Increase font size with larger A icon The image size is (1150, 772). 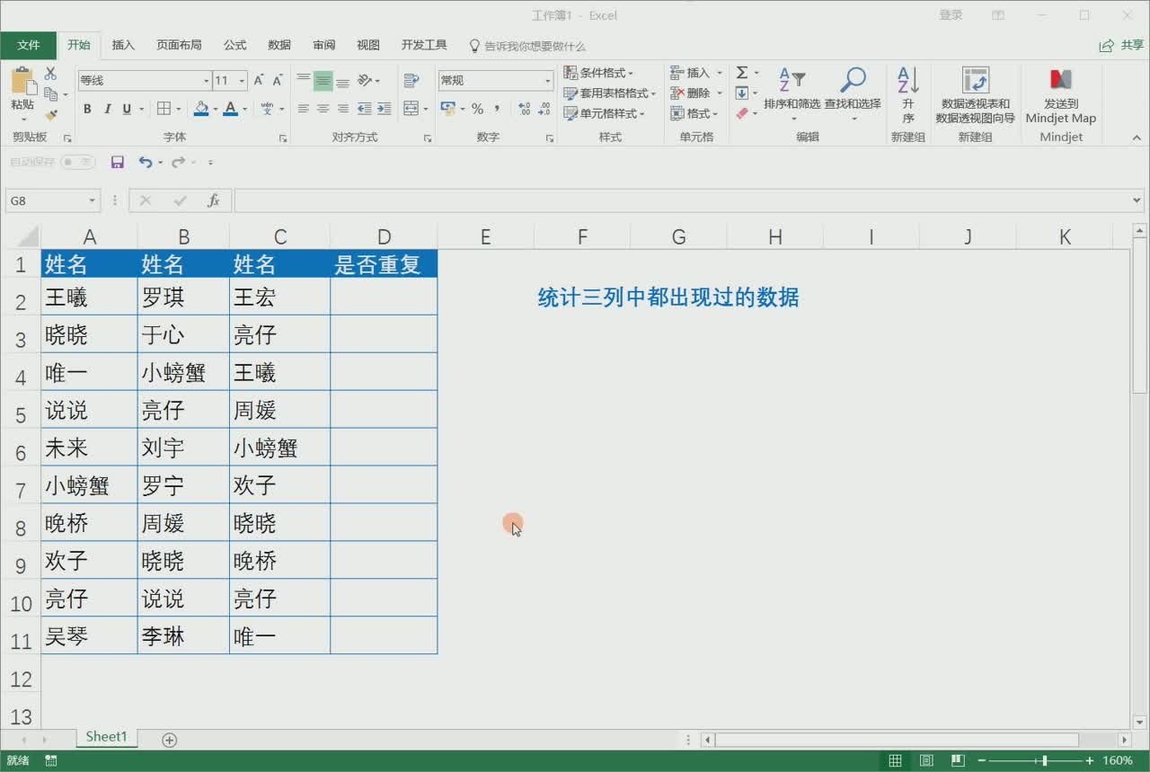point(259,80)
